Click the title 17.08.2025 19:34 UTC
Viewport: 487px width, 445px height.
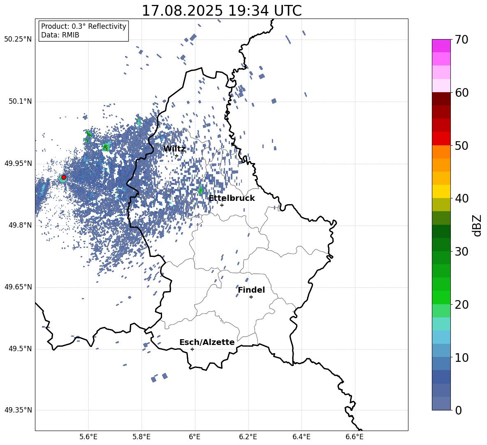(221, 11)
